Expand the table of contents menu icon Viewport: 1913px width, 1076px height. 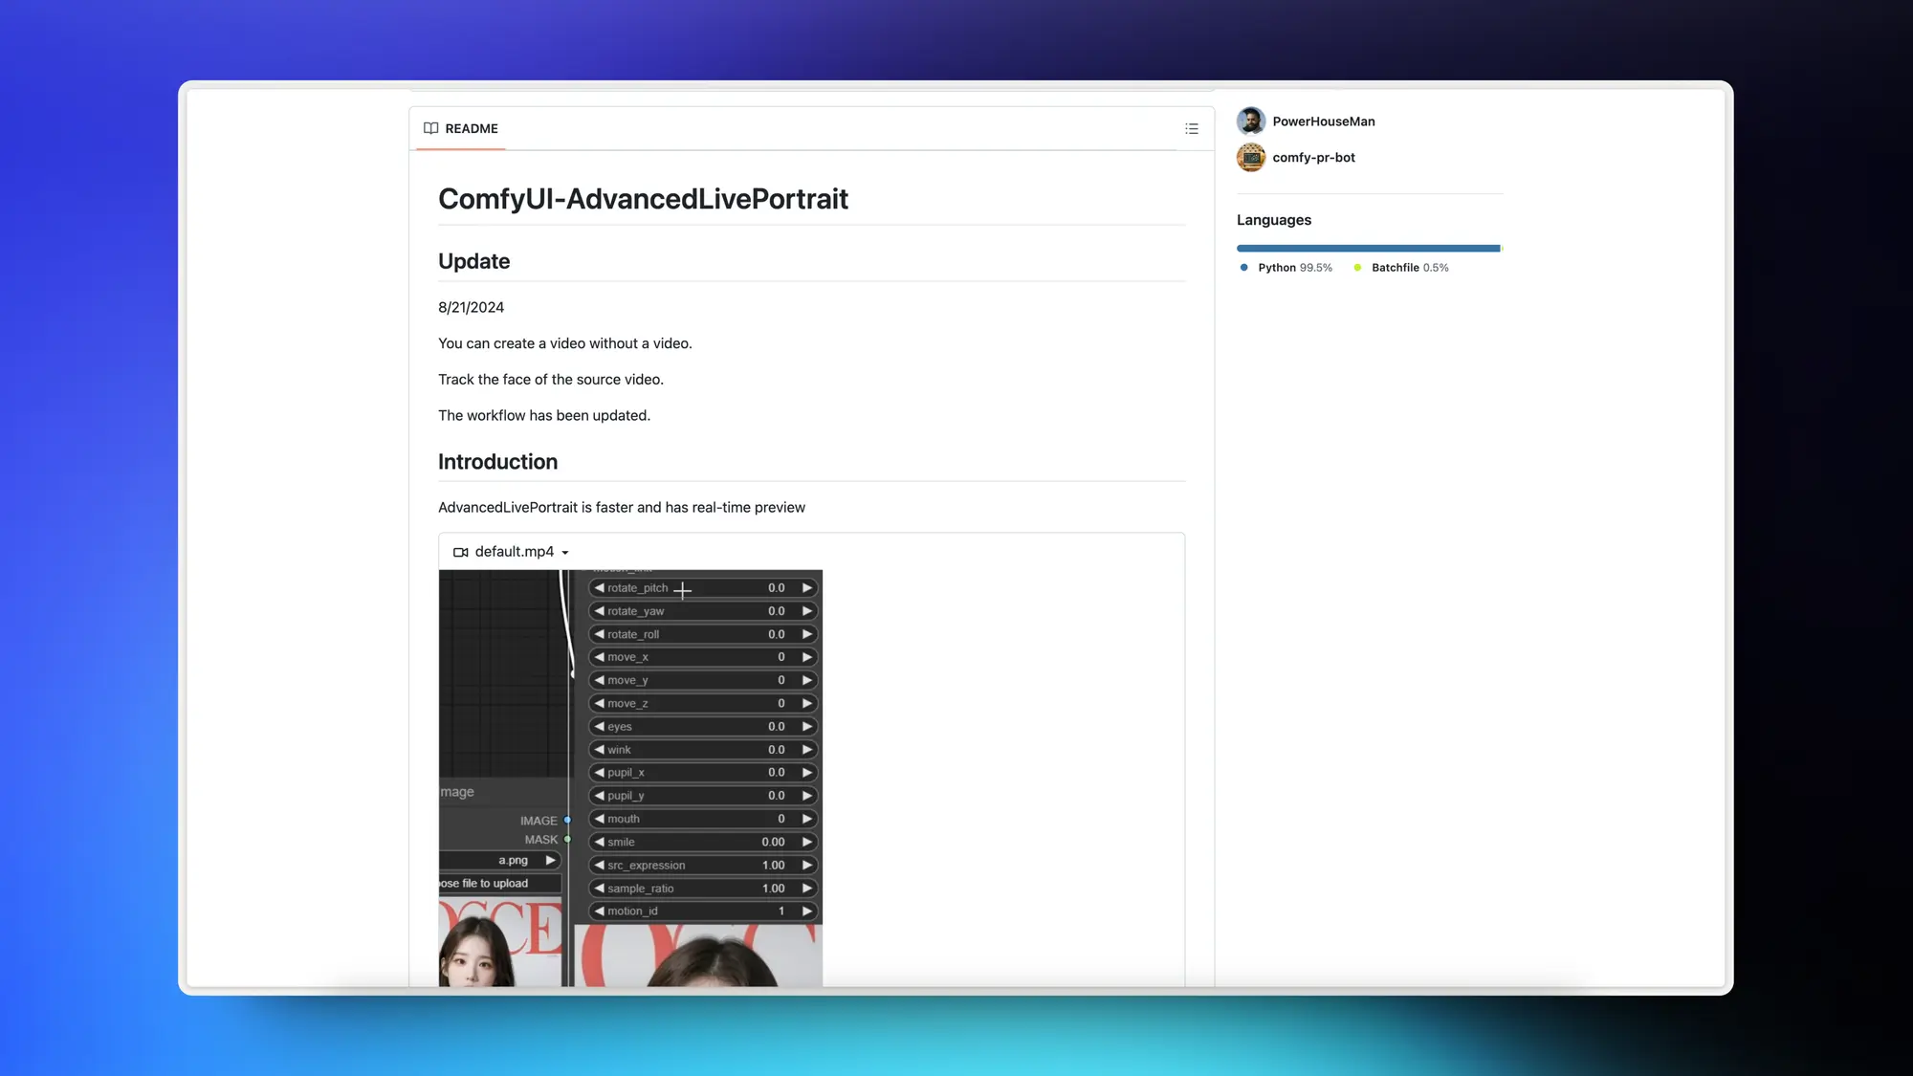click(1191, 127)
